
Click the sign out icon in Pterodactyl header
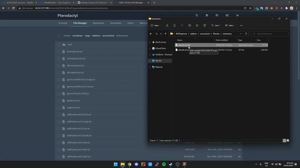(x=237, y=15)
